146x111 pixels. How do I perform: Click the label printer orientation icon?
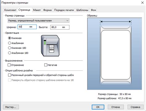[x=50, y=46]
